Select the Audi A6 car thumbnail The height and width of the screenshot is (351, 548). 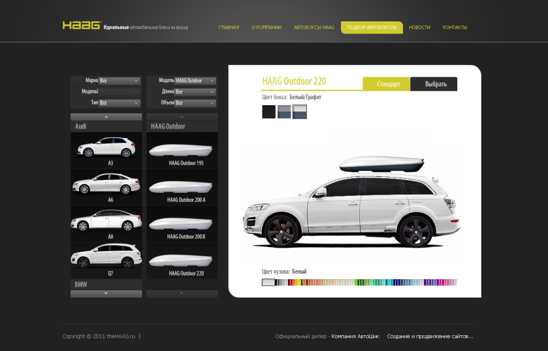point(106,187)
